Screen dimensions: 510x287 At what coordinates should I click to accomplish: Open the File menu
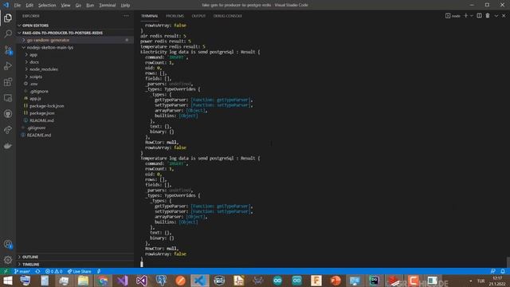pos(18,6)
